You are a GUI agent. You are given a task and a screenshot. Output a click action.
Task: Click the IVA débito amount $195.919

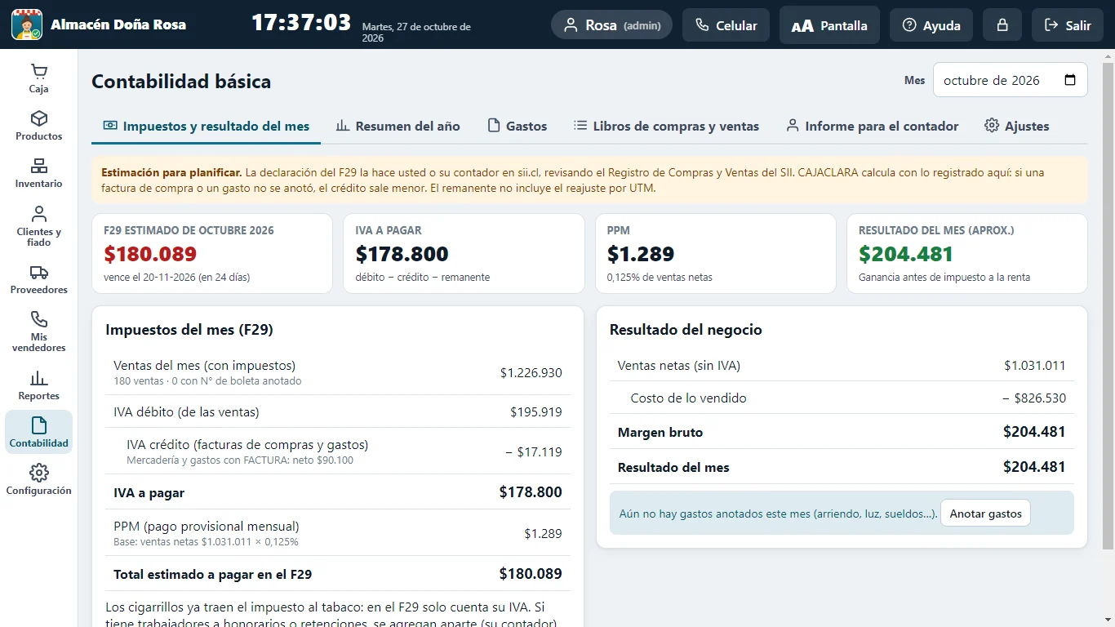[x=536, y=412]
